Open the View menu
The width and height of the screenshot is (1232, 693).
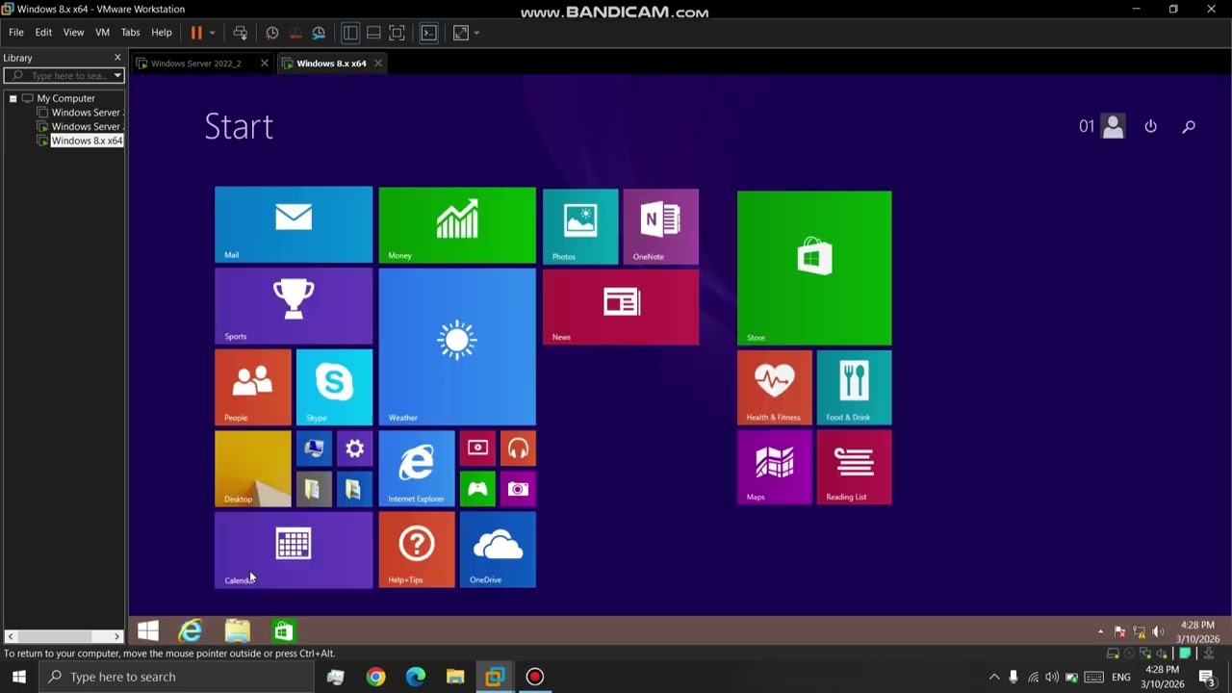[73, 33]
